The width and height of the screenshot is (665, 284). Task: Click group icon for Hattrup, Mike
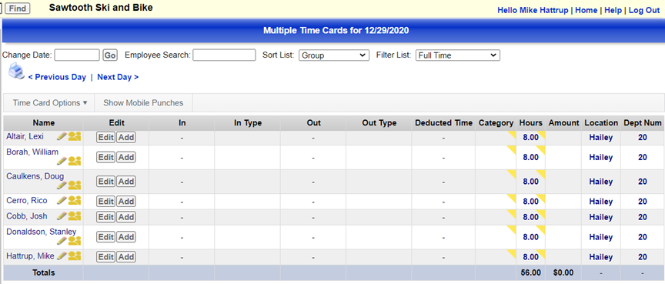tap(75, 256)
